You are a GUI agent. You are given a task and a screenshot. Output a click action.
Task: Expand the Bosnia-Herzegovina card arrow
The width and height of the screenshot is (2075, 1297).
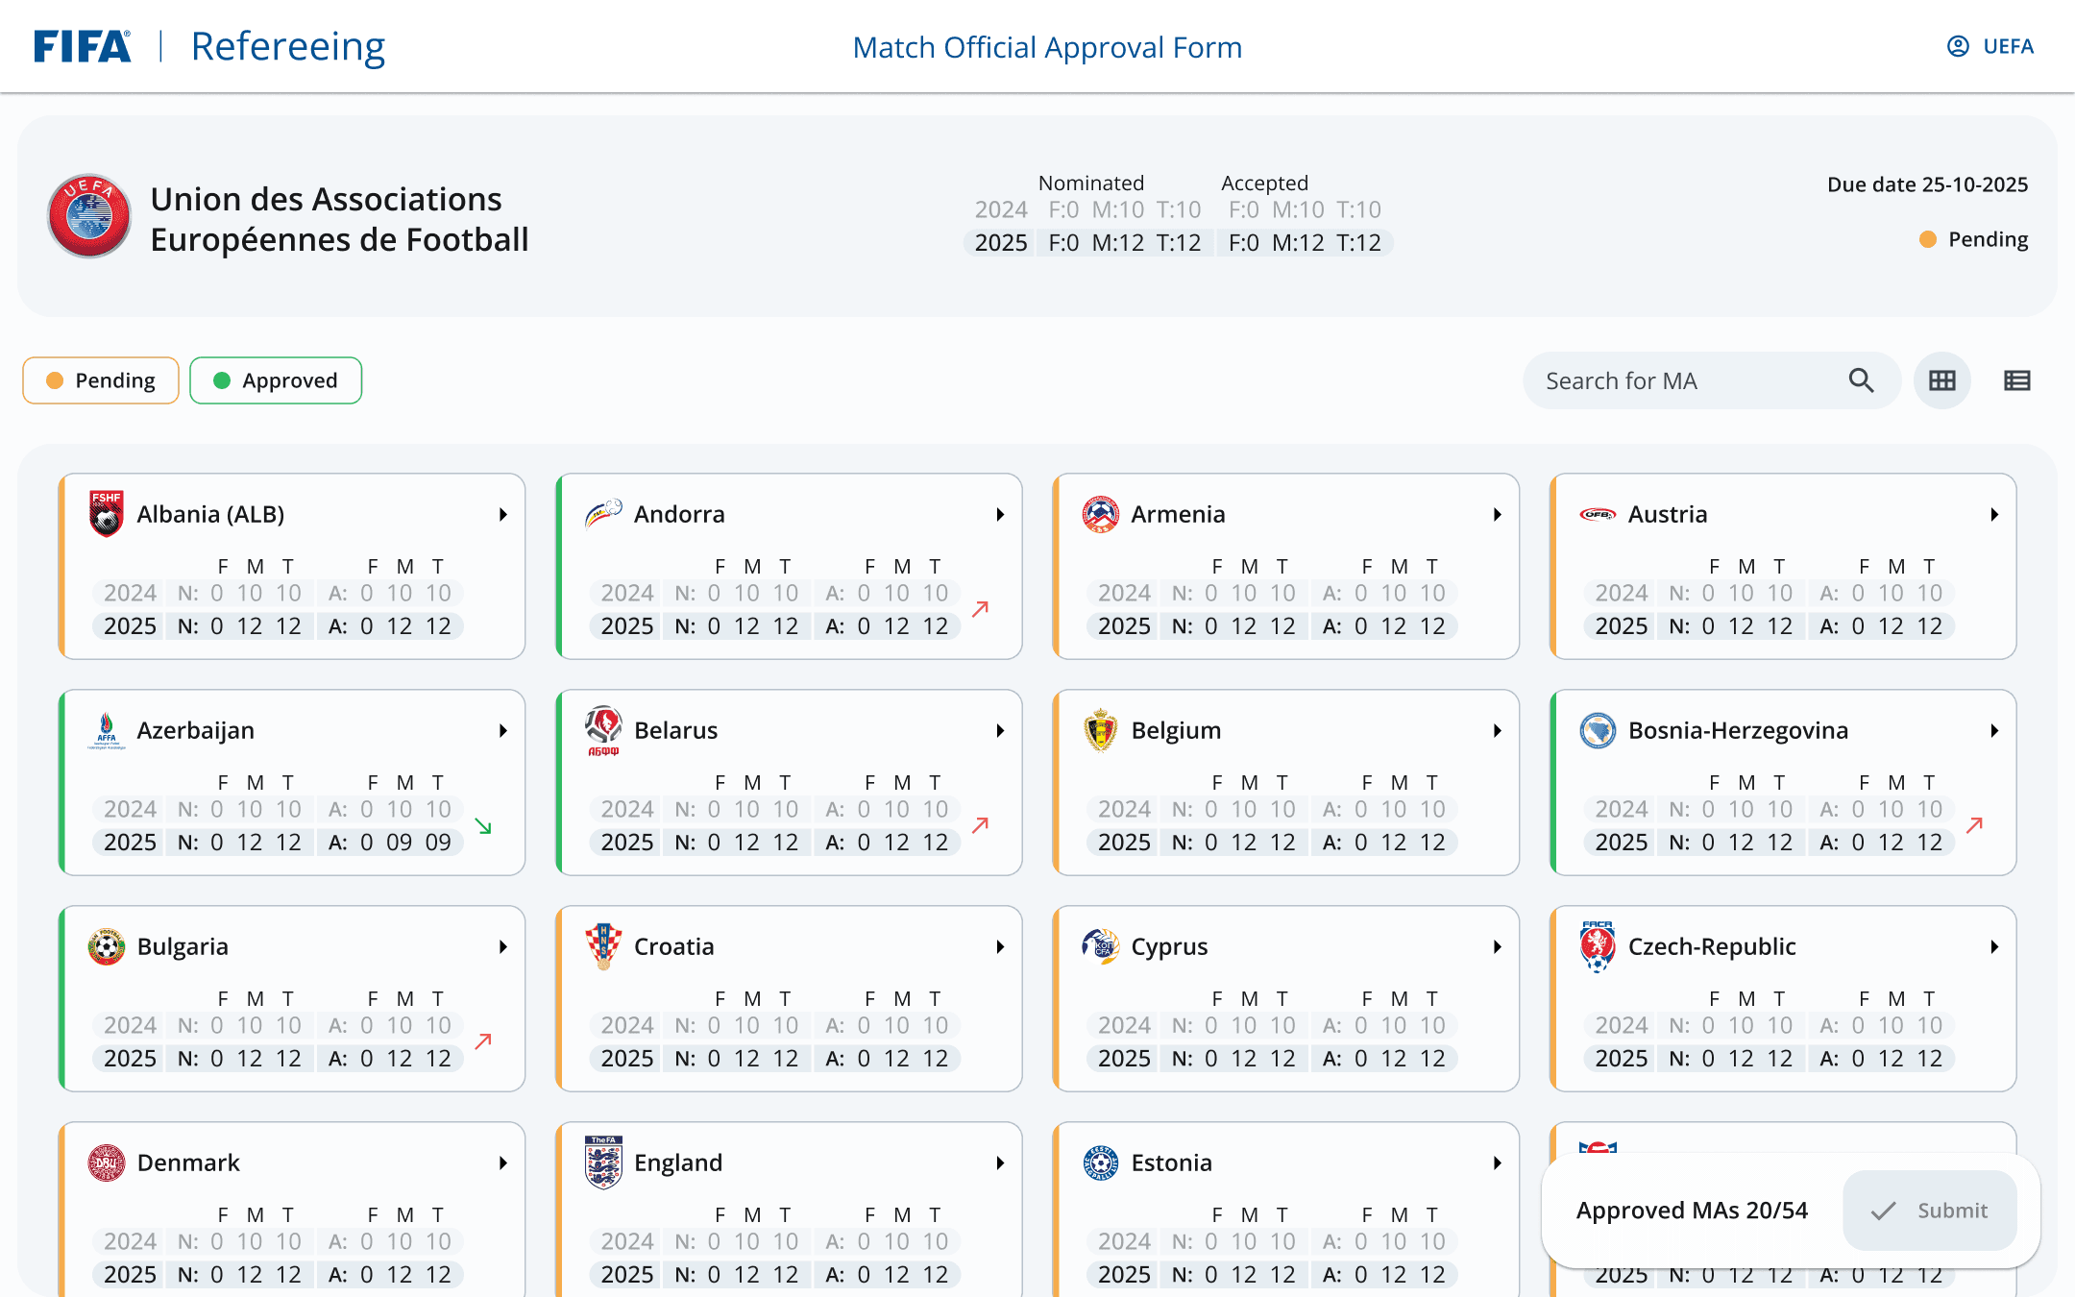point(1994,731)
